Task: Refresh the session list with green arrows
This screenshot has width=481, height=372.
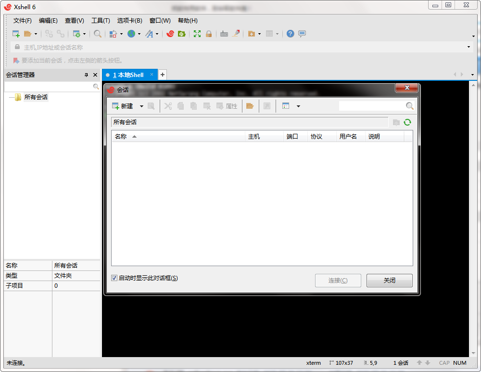Action: coord(407,122)
